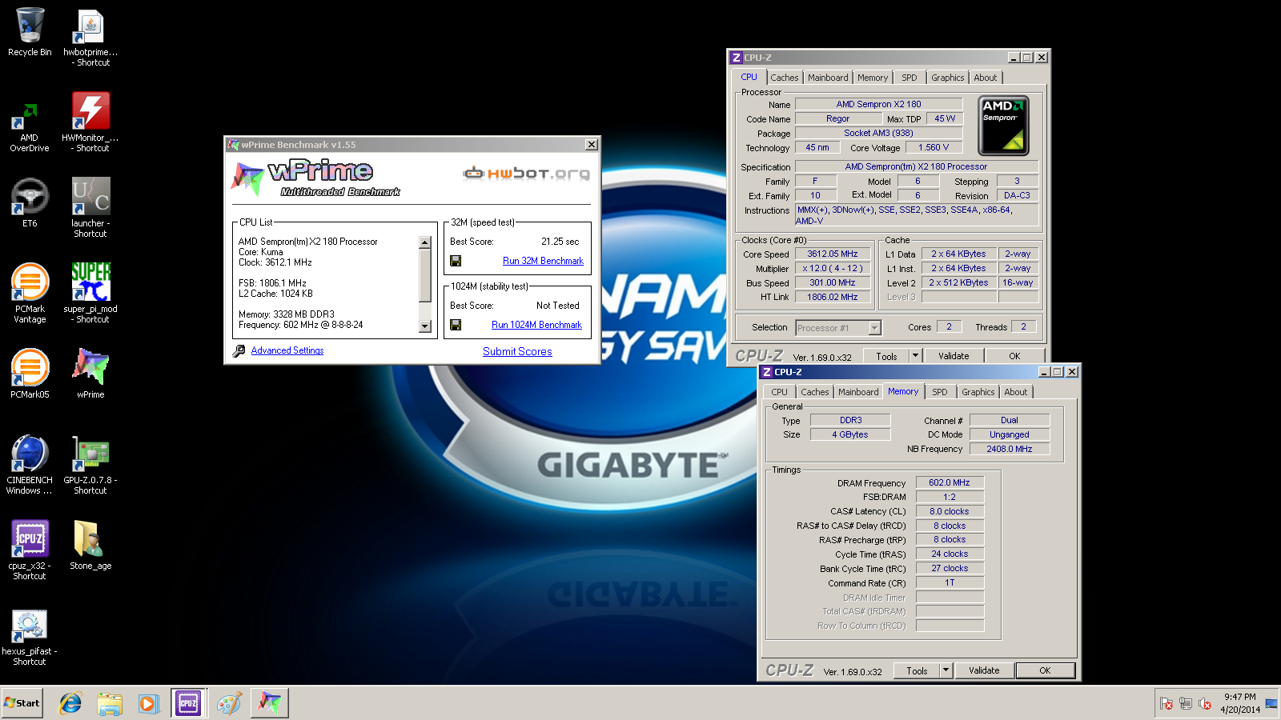
Task: Click CPU List scrollbar up arrow
Action: coord(425,242)
